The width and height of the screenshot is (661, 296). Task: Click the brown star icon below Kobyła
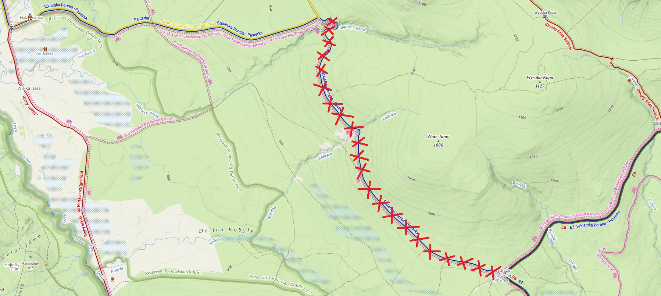113,279
